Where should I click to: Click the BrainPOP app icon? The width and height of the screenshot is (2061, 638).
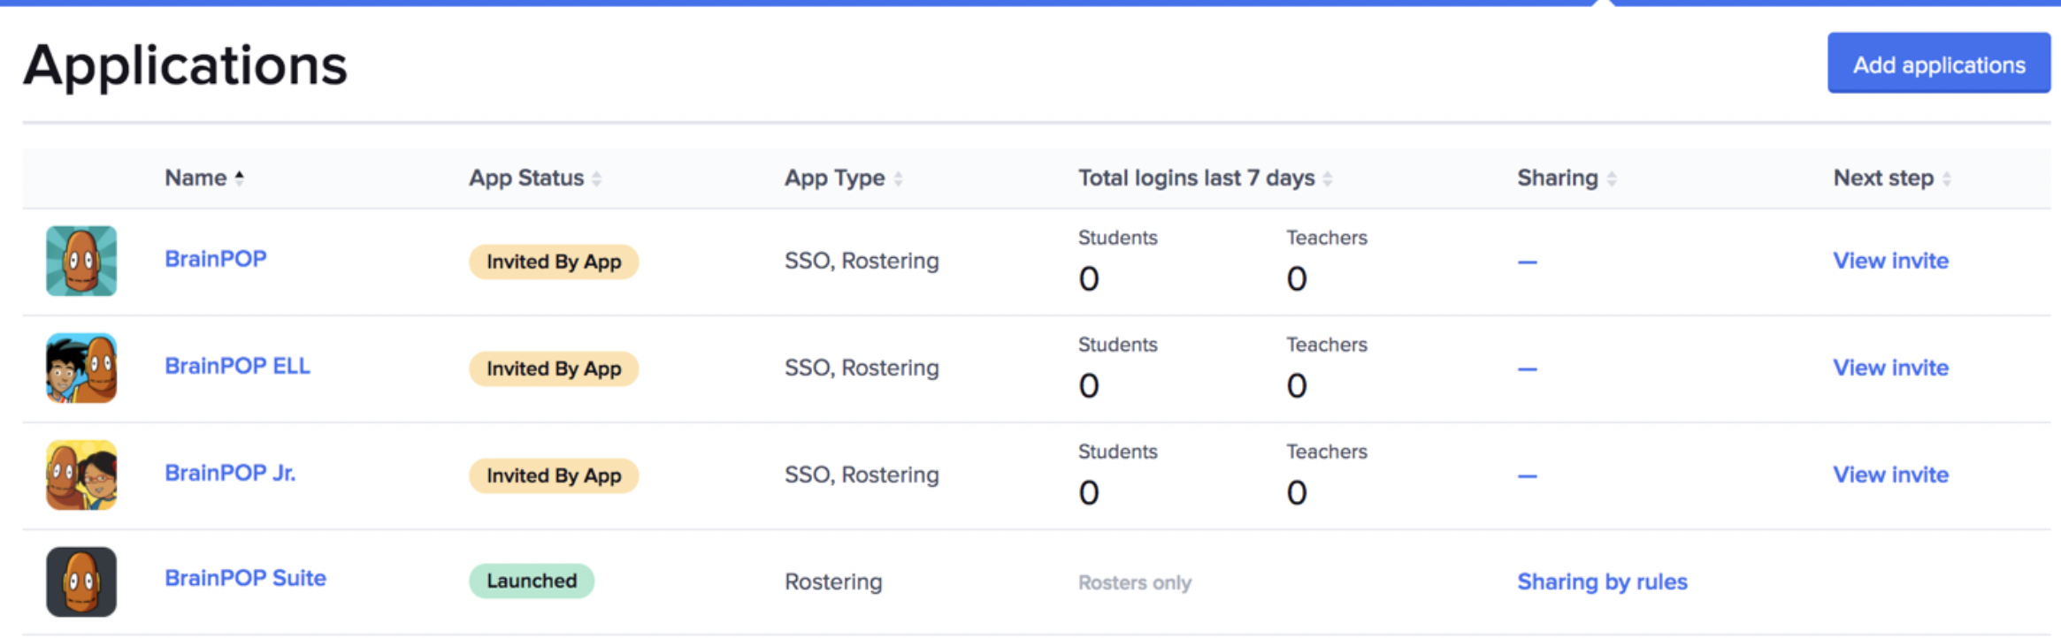tap(81, 261)
